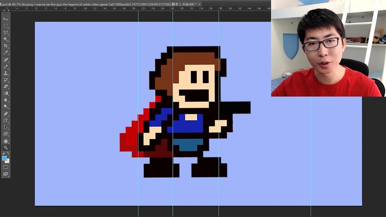The width and height of the screenshot is (386, 217).
Task: Select the Magic Wand tool
Action: coord(6,39)
